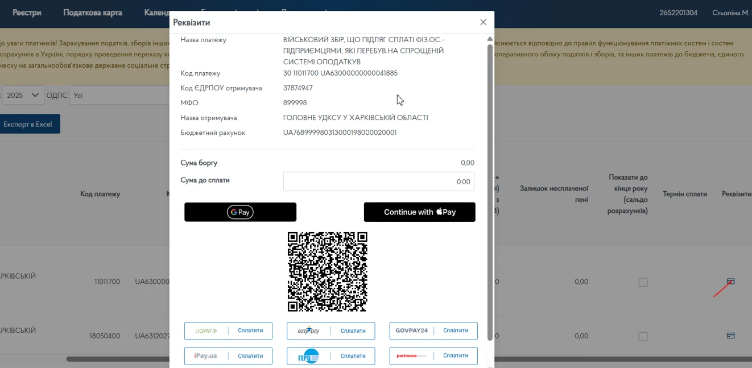This screenshot has width=752, height=368.
Task: Pay via ГЕРЦ service
Action: tap(330, 355)
